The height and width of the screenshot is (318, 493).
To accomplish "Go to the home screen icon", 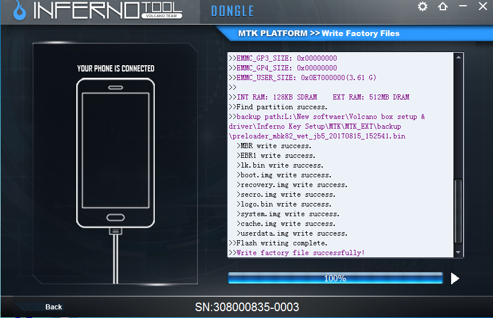I will tap(443, 6).
